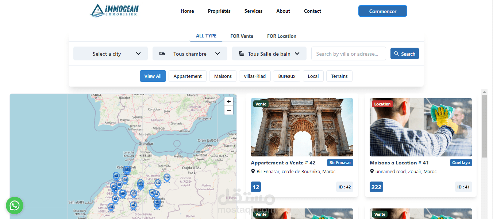Select the View All filter
The image size is (493, 219).
coord(153,76)
